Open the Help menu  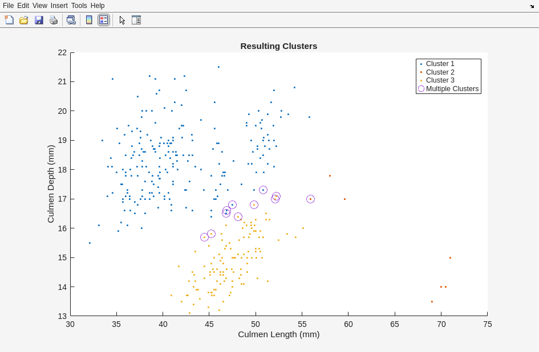tap(98, 6)
